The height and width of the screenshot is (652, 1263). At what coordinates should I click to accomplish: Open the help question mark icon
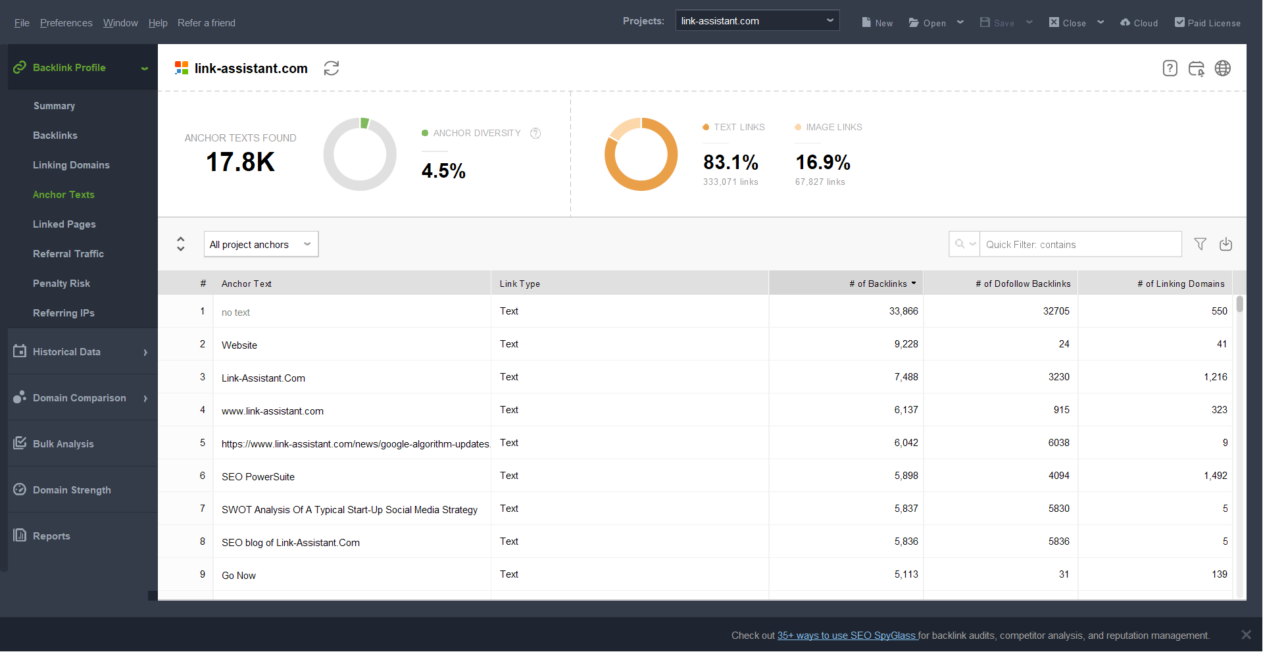click(1170, 68)
